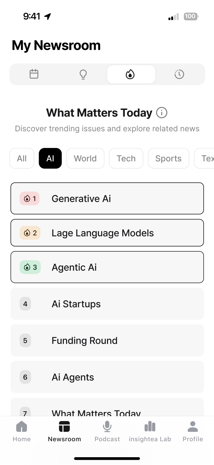Open the Profile icon in bottom navigation
214x465 pixels.
tap(193, 426)
